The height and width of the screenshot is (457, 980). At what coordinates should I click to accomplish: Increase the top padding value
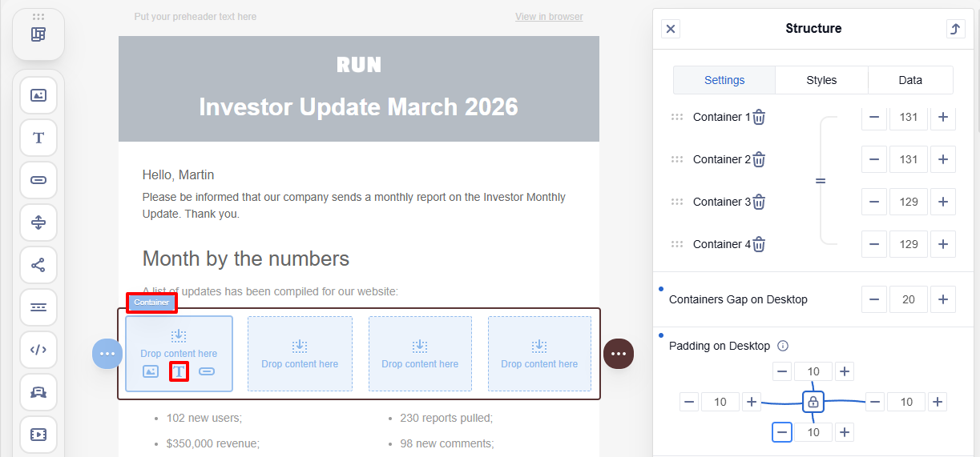[x=845, y=371]
